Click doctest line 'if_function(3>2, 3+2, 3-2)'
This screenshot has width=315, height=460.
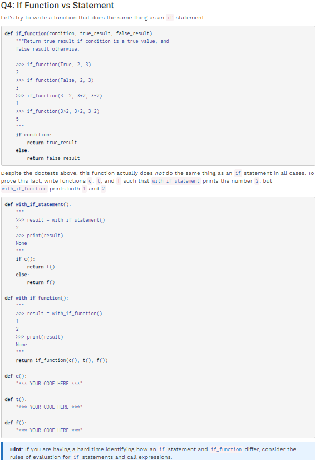coord(57,111)
